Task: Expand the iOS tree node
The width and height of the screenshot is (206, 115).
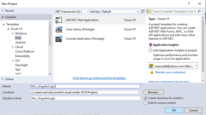Action: (x=13, y=61)
